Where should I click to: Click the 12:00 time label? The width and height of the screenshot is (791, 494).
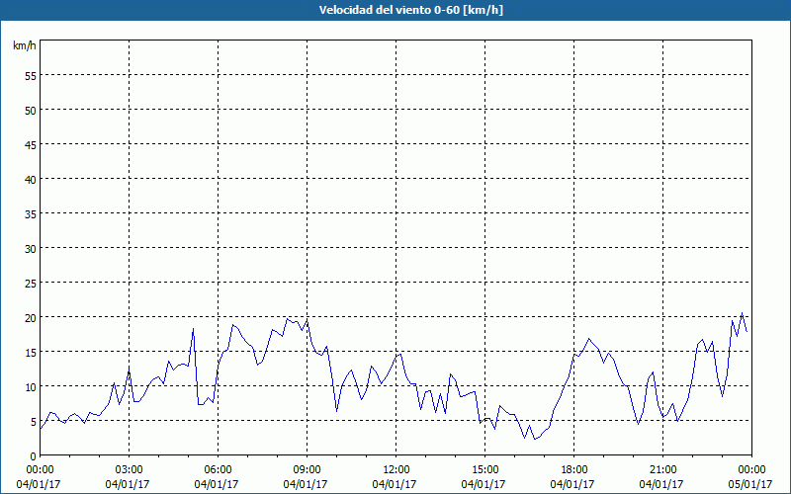pos(395,470)
